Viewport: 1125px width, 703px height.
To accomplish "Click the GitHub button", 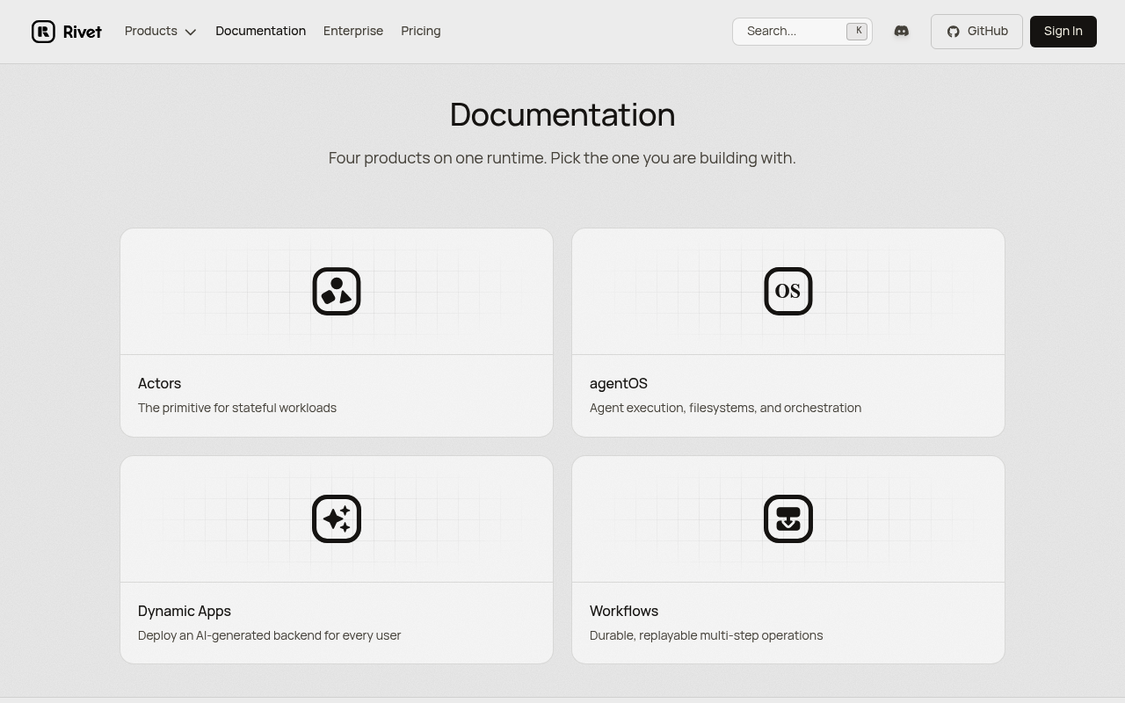I will [x=976, y=32].
